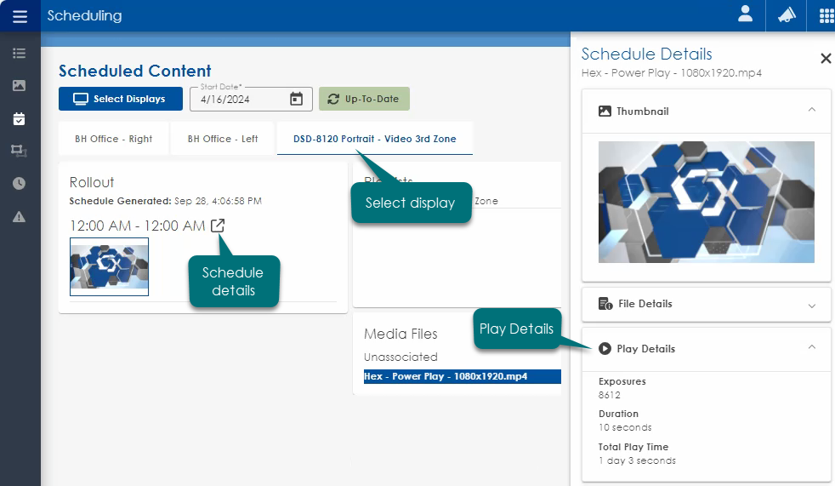Select the calendar scheduling icon in sidebar
This screenshot has width=835, height=486.
click(x=20, y=119)
